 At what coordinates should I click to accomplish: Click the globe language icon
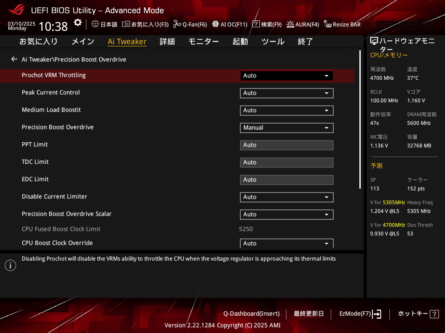click(95, 24)
